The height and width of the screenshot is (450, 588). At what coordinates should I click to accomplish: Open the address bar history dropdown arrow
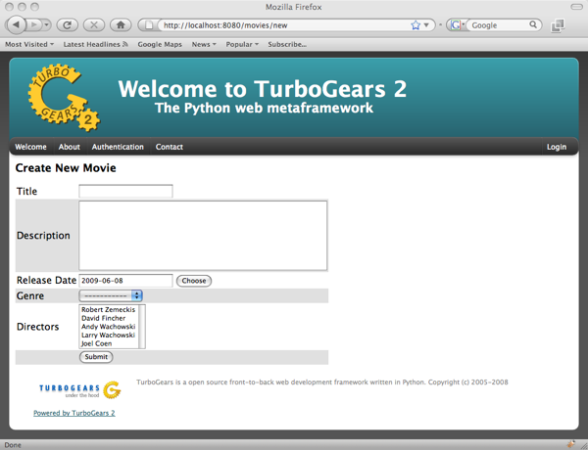click(x=426, y=25)
